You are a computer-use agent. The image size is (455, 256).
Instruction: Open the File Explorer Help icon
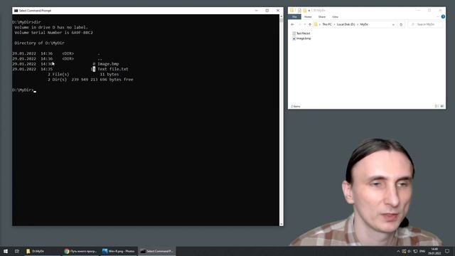443,17
